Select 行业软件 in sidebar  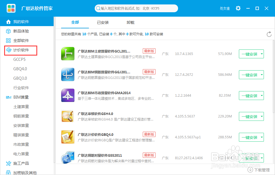coord(21,88)
